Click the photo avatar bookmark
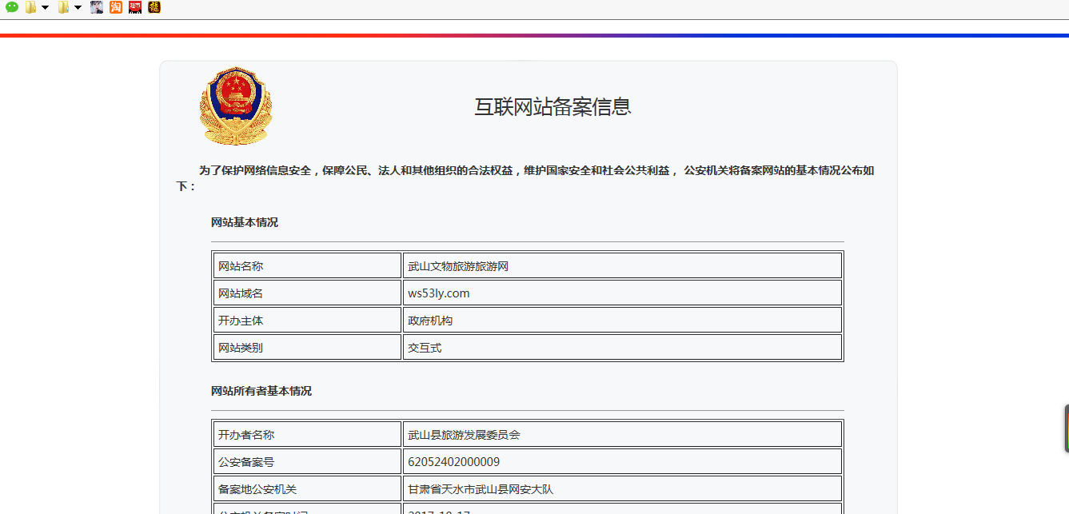The width and height of the screenshot is (1069, 514). tap(97, 7)
